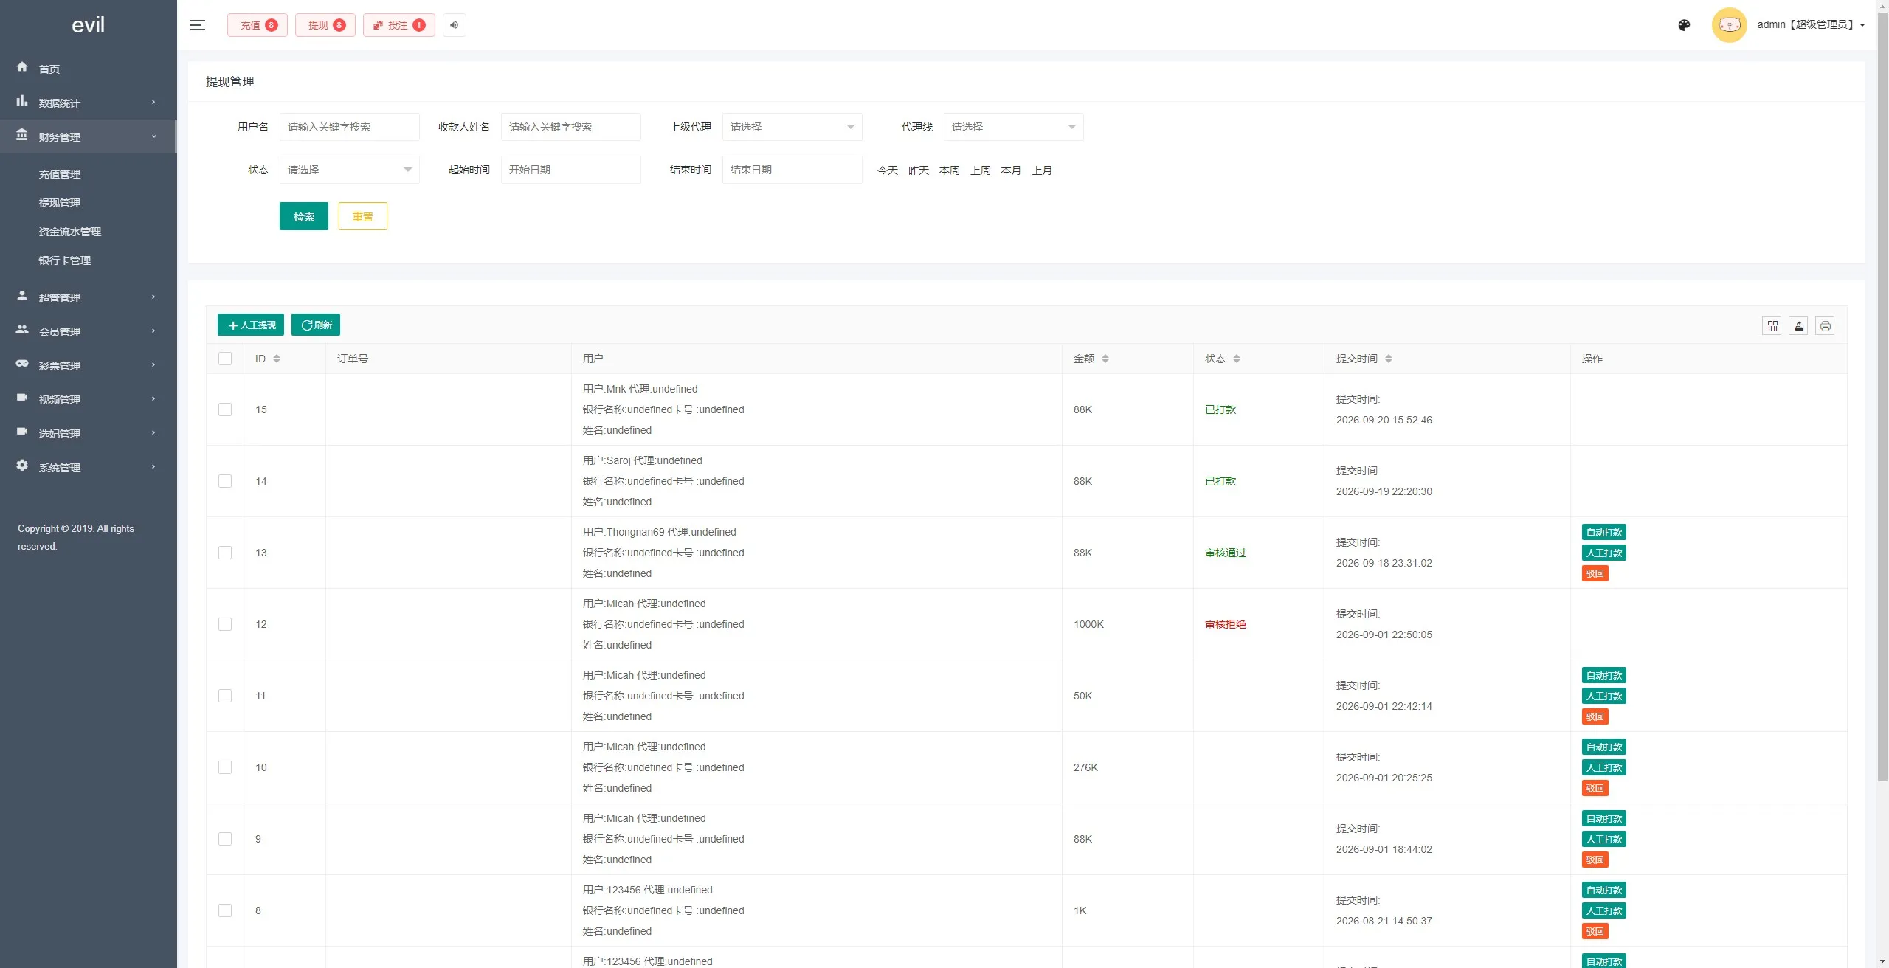Open the column filter grid icon
1889x968 pixels.
[x=1772, y=325]
